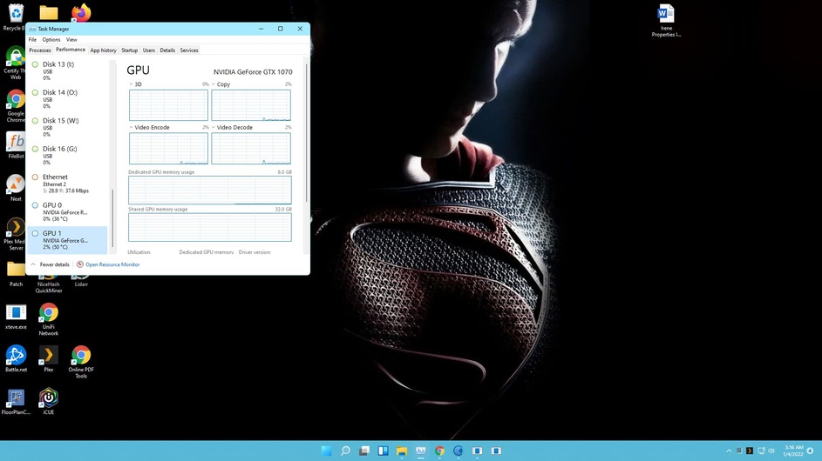Click the Windows Start button in the taskbar
Viewport: 822px width, 461px height.
pyautogui.click(x=326, y=451)
